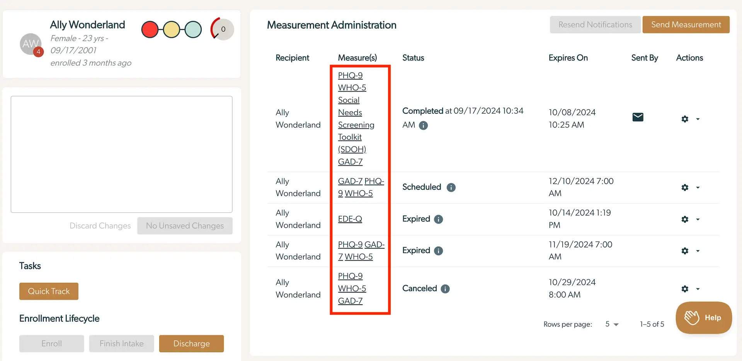Expand dropdown arrow on the Canceled row
Screen dimensions: 742x361
(698, 289)
